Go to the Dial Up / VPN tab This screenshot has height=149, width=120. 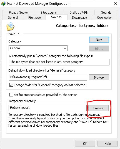coord(79,13)
